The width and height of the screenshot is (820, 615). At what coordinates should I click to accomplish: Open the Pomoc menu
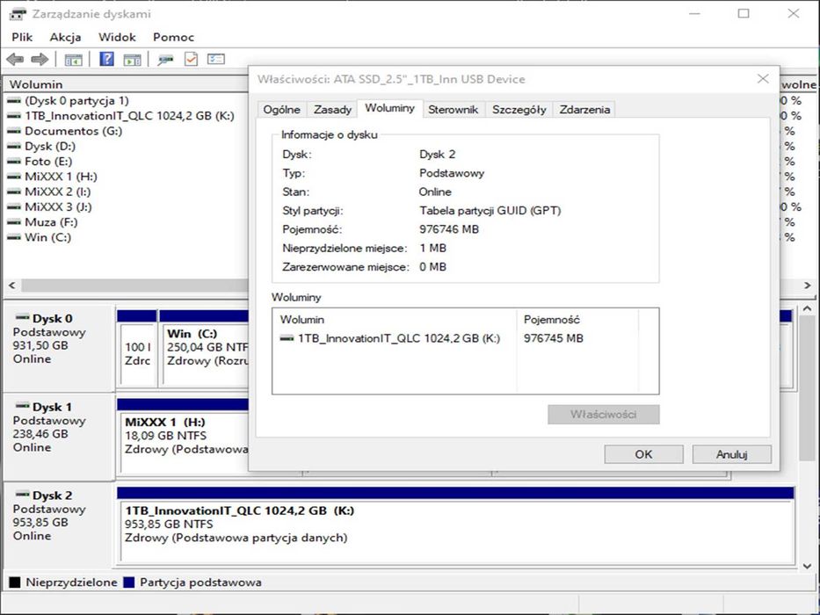(174, 37)
